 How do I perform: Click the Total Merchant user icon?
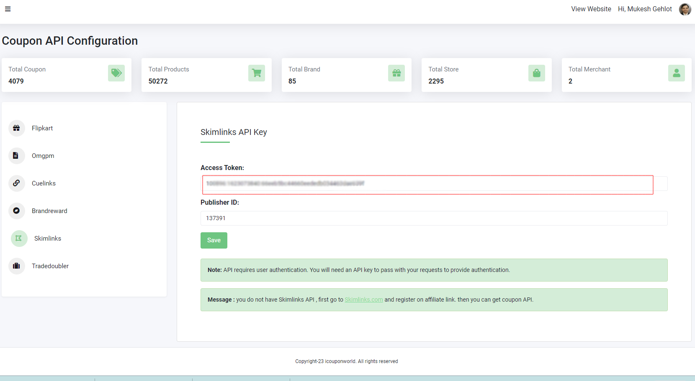(676, 73)
